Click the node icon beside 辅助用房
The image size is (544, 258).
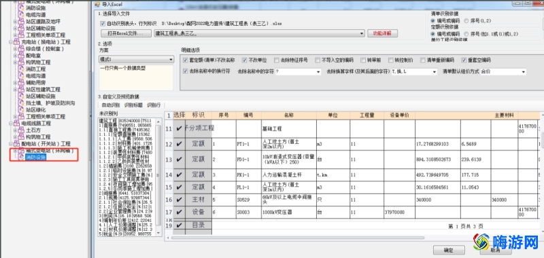(x=21, y=82)
